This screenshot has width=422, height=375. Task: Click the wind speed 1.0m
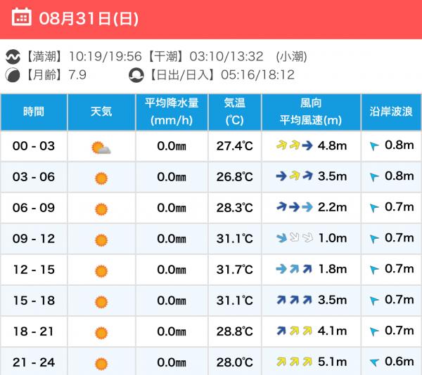click(333, 238)
